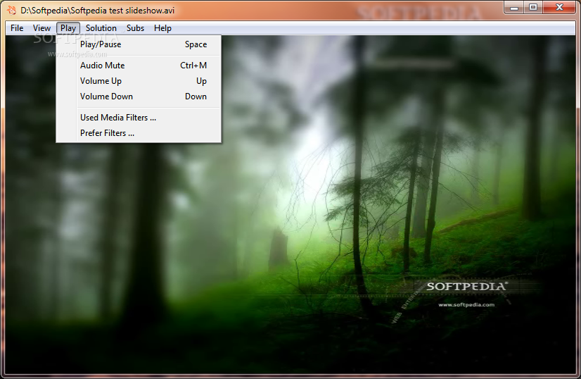Close the player window
This screenshot has width=581, height=379.
point(559,8)
